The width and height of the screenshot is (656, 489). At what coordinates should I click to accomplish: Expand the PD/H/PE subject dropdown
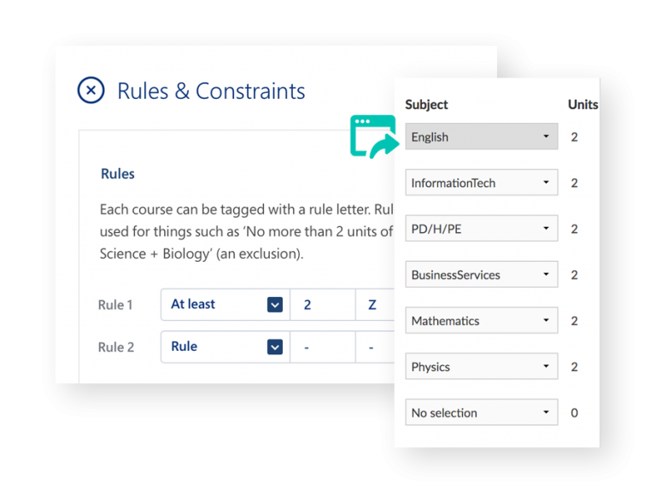[x=481, y=229]
